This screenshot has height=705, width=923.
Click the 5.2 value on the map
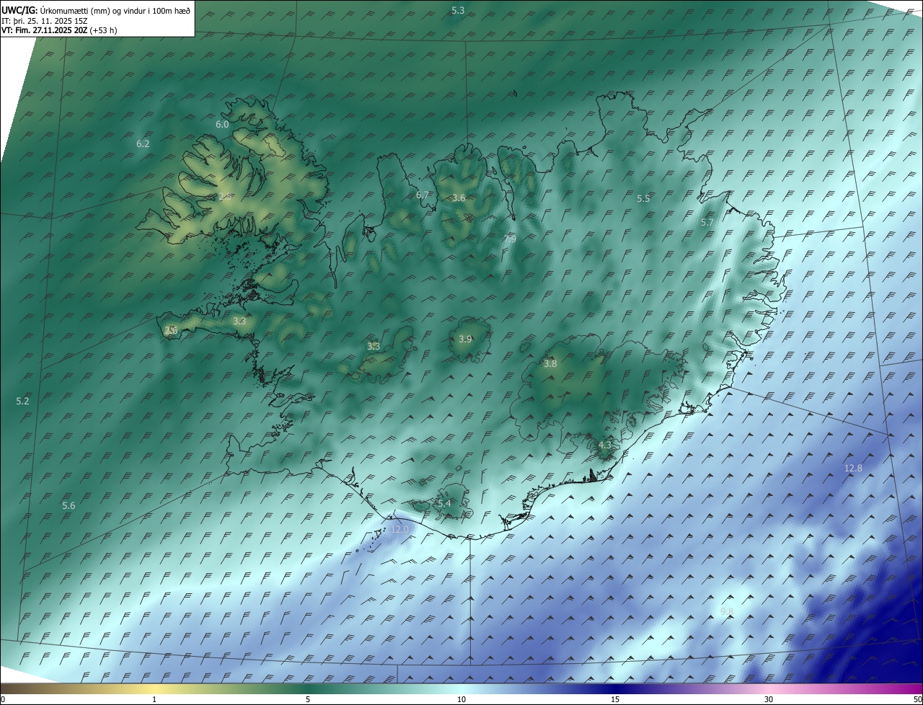click(x=22, y=401)
